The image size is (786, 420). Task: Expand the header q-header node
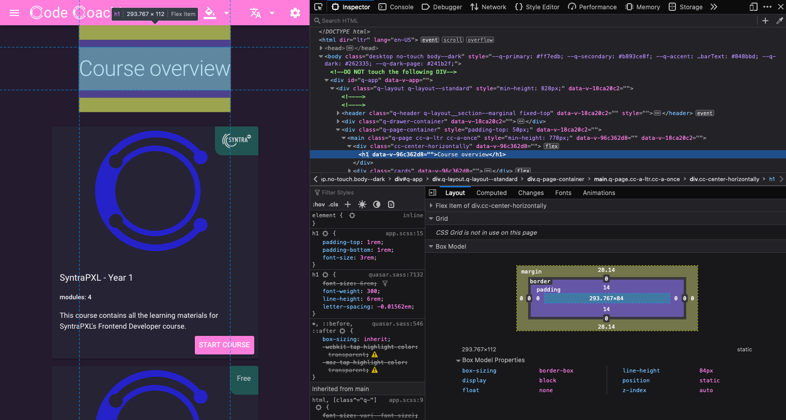tap(338, 113)
